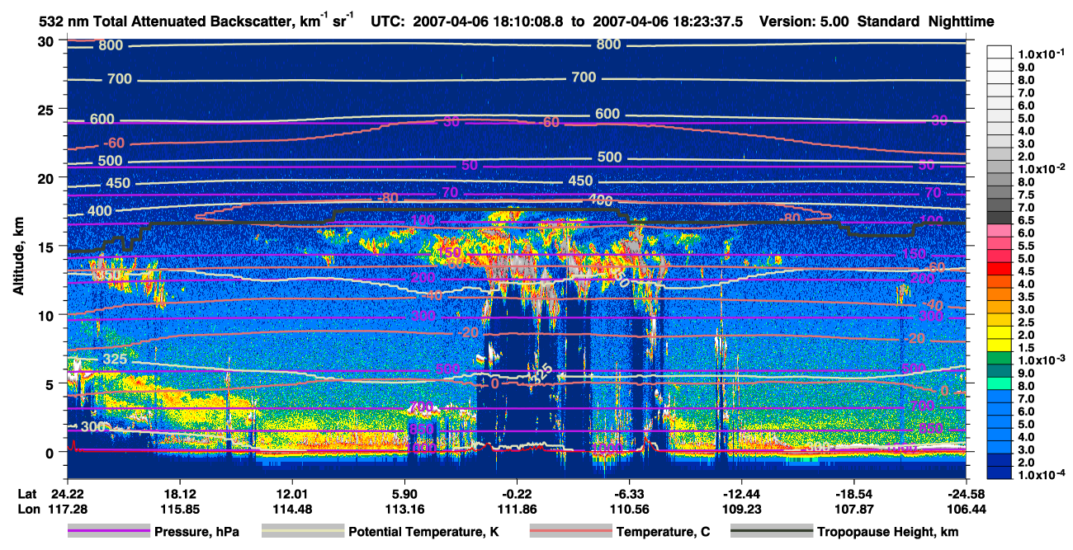Click colorbar label 3.5
Viewport: 1073px width, 550px height.
pyautogui.click(x=1027, y=296)
